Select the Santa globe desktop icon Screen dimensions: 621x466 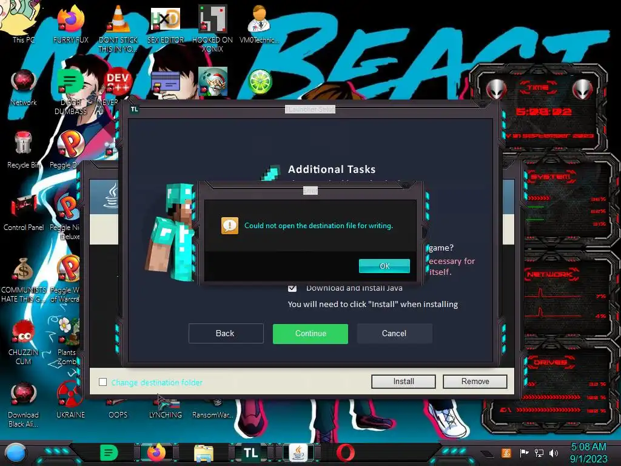(213, 82)
